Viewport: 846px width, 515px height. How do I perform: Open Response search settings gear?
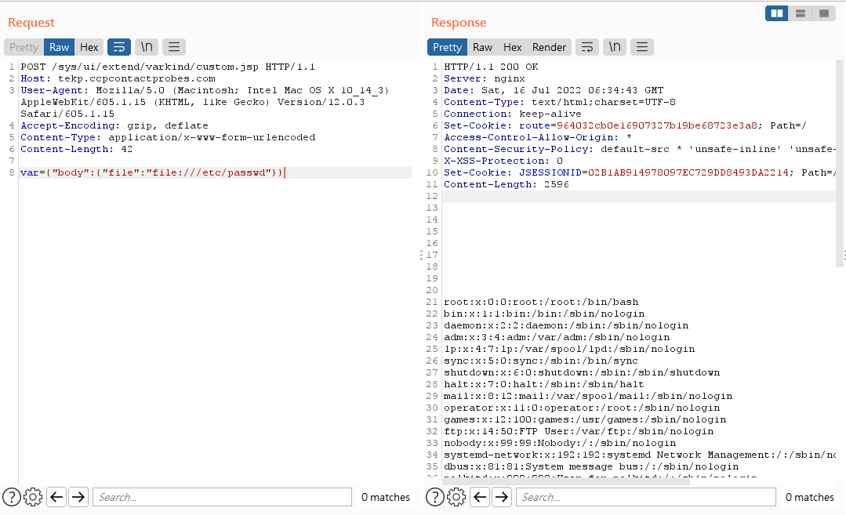point(456,497)
